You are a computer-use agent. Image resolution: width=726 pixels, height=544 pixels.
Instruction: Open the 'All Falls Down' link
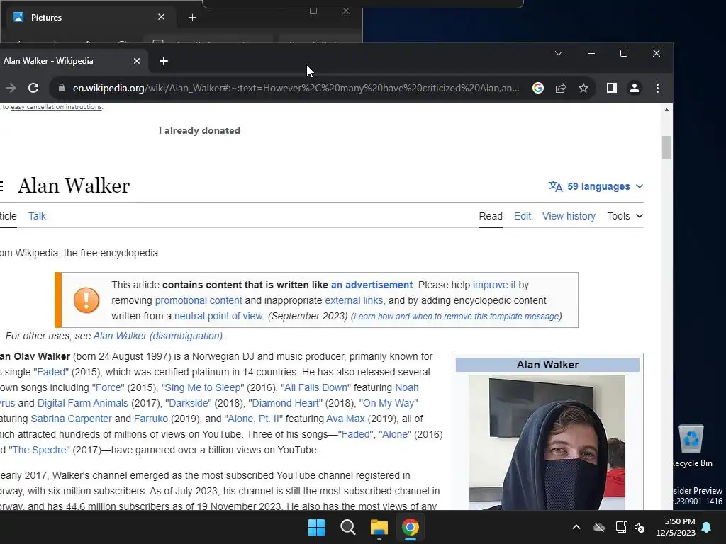tap(315, 387)
